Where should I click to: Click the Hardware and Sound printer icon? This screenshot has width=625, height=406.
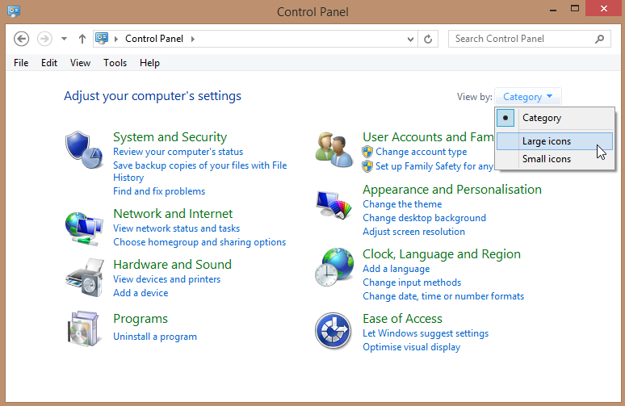click(x=85, y=278)
